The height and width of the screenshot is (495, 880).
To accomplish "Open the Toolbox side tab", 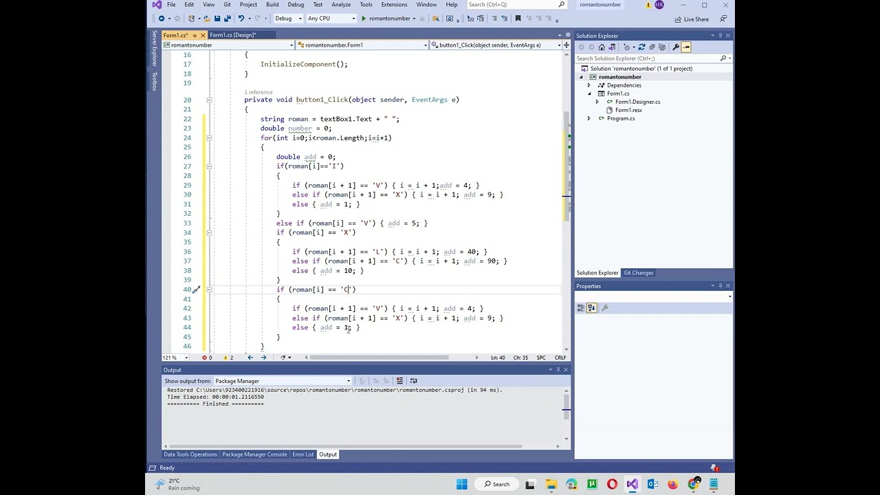I will [x=155, y=81].
